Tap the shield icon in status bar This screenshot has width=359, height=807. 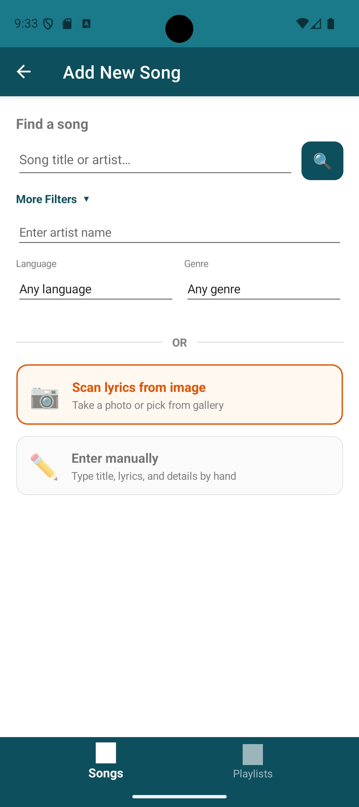tap(49, 24)
